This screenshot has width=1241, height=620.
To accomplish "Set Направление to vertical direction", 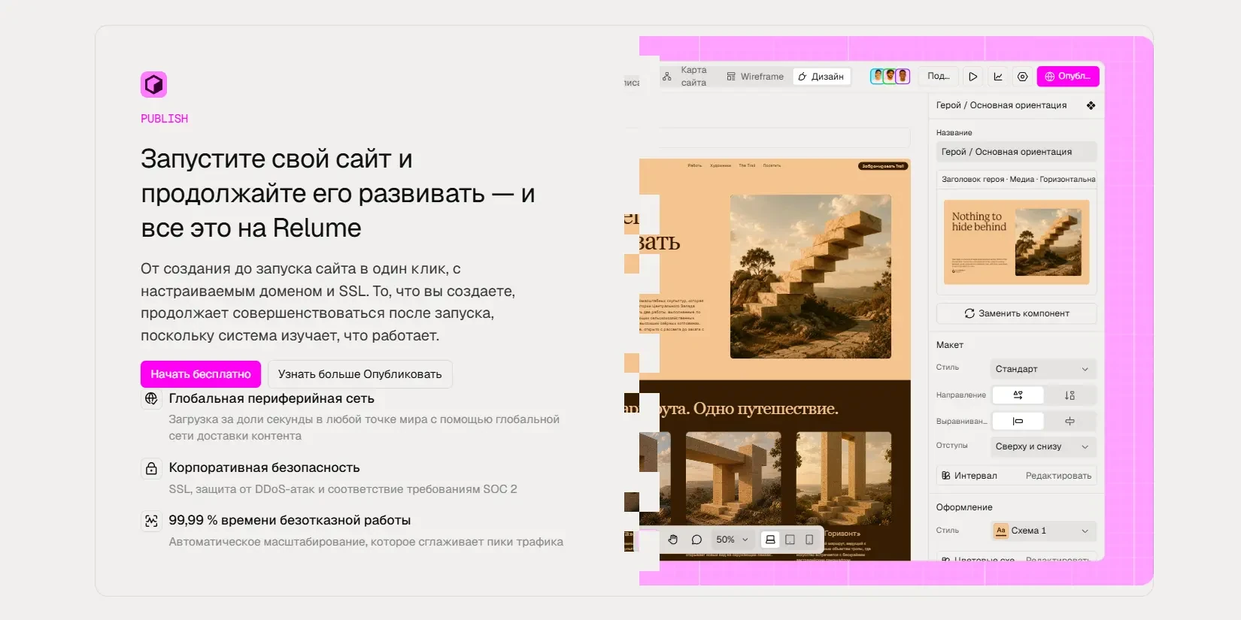I will pos(1070,395).
